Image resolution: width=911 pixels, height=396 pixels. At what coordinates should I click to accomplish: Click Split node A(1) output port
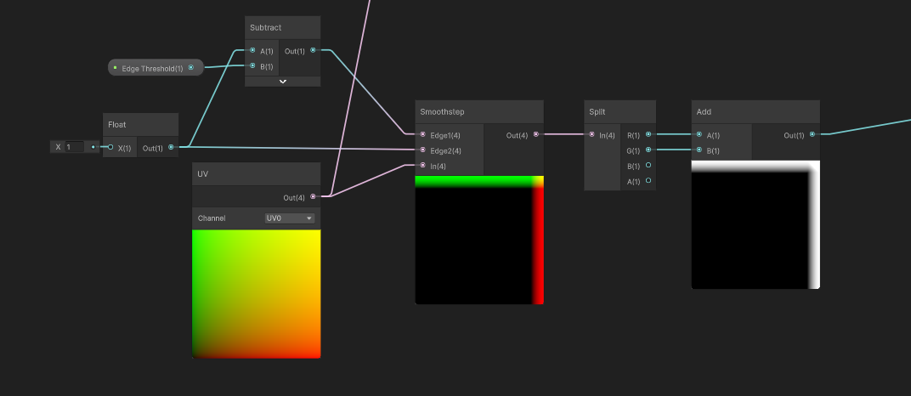[648, 181]
